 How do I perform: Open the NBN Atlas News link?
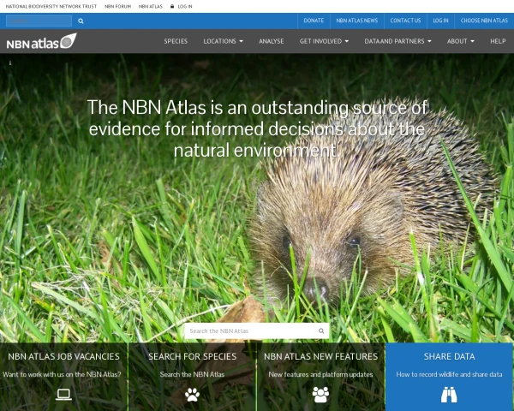click(356, 20)
